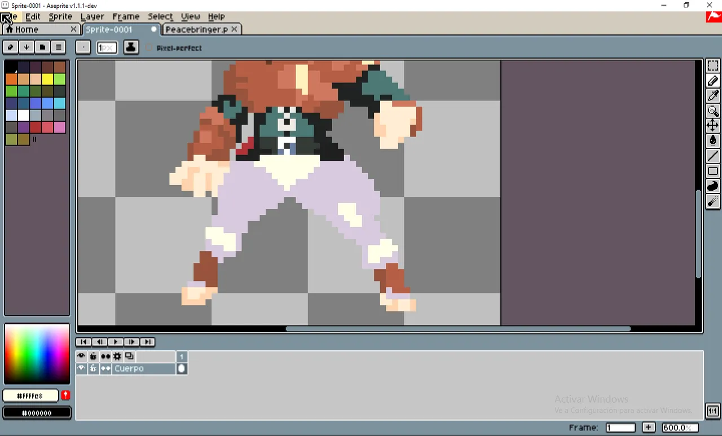The width and height of the screenshot is (722, 436).
Task: Play the animation
Action: coord(115,342)
